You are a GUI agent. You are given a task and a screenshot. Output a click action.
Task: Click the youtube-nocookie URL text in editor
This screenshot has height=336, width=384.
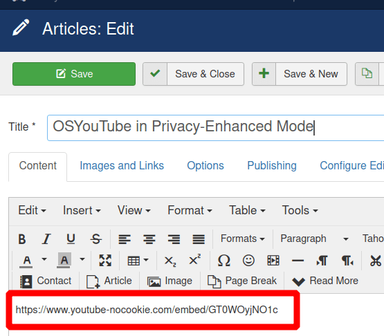(147, 310)
